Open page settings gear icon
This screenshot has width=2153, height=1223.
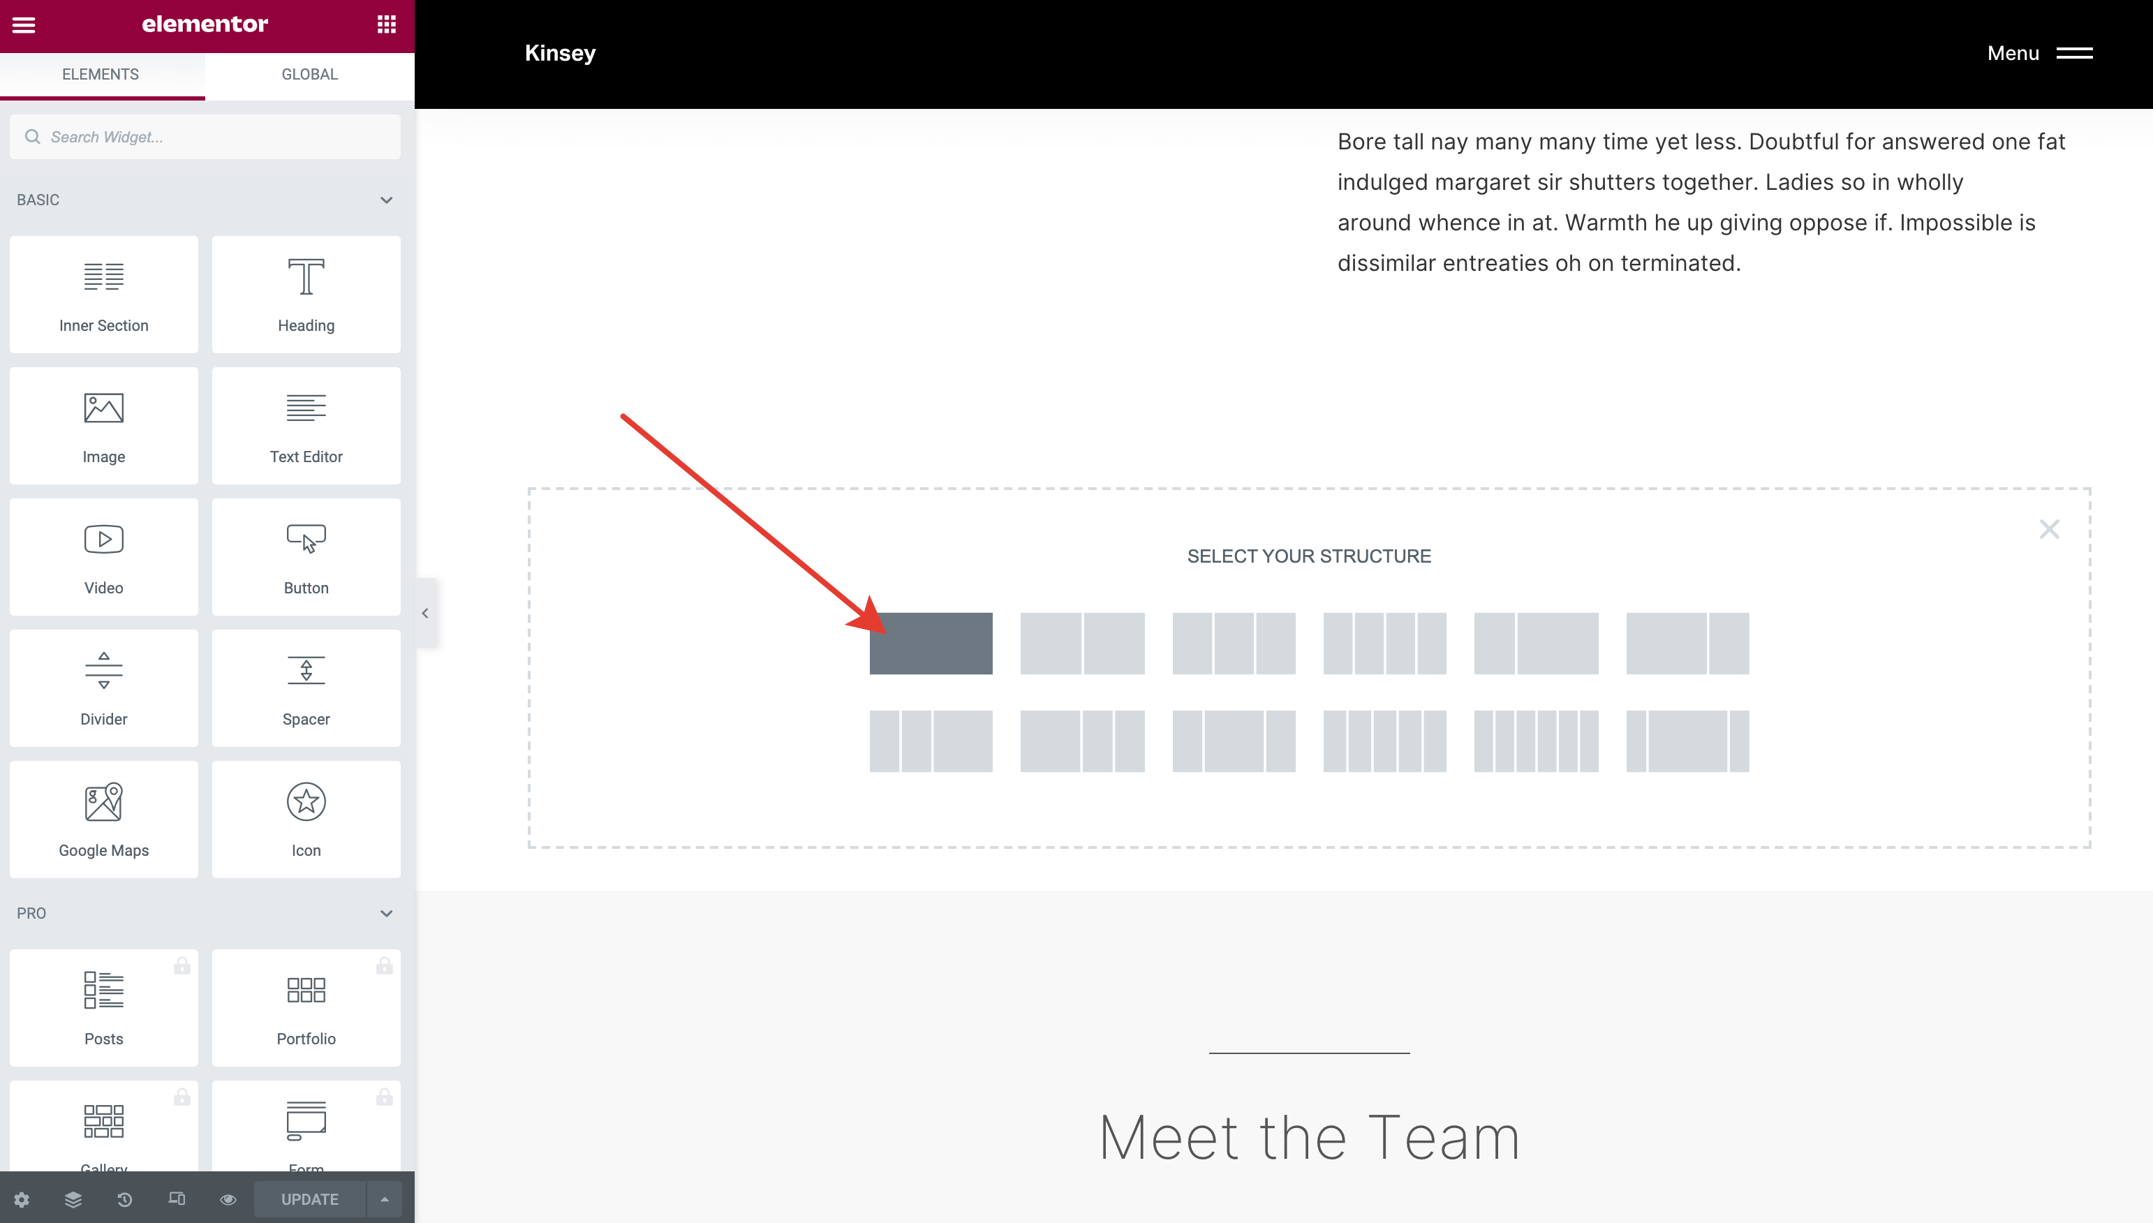click(22, 1199)
